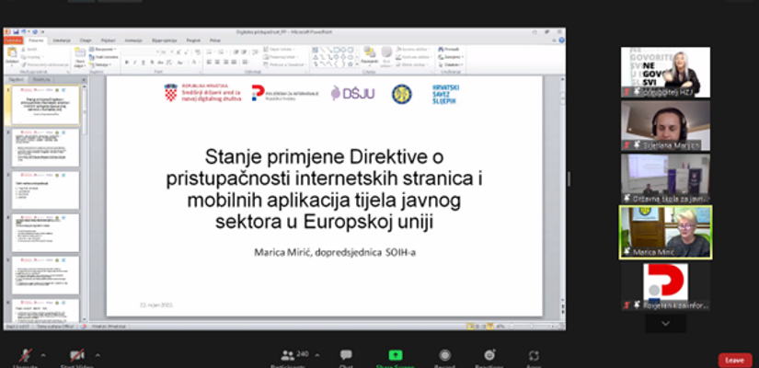Viewport: 759px width, 368px height.
Task: Open the Odaberi select dropdown
Action: [450, 64]
